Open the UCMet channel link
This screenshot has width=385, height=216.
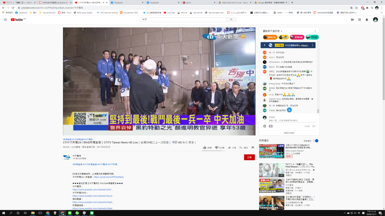click(93, 208)
